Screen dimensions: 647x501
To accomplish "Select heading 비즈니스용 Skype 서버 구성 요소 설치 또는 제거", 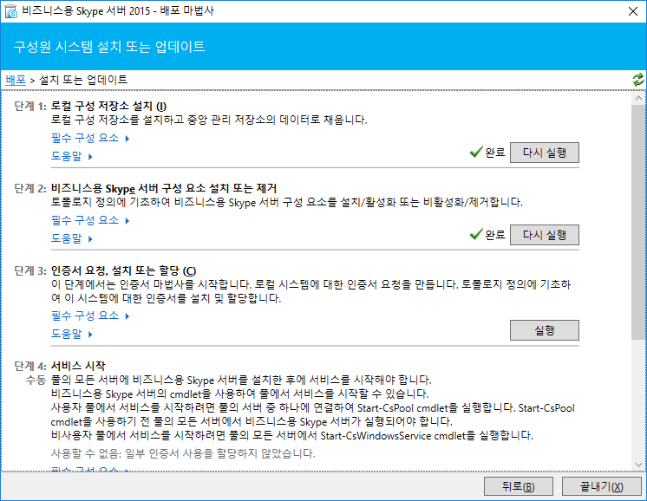I will 164,188.
